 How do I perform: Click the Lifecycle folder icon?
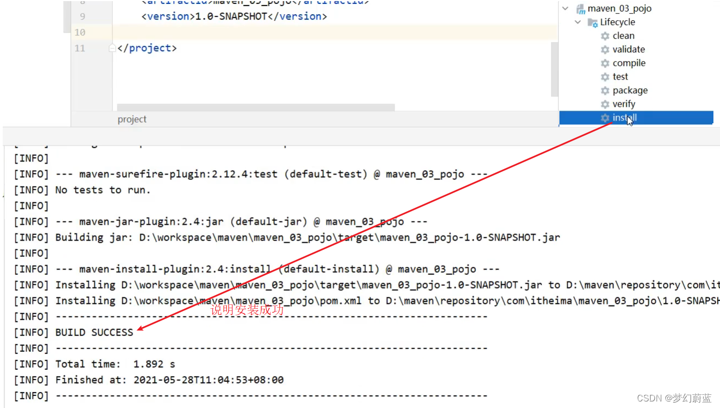(x=593, y=22)
